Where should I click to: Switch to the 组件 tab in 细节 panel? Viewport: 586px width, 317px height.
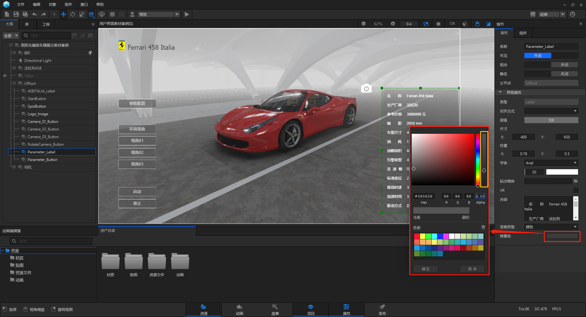pyautogui.click(x=523, y=33)
